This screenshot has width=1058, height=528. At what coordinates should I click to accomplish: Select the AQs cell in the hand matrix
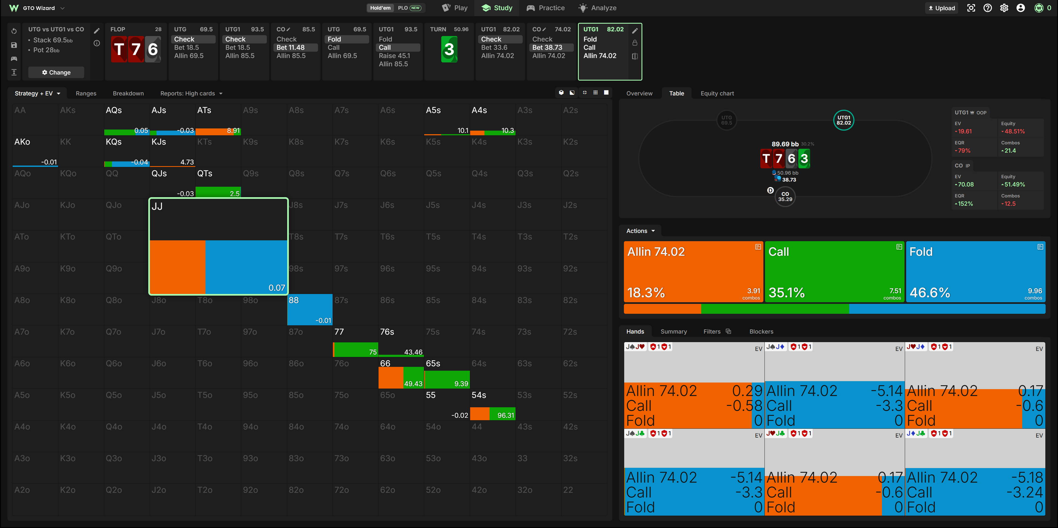[x=127, y=119]
